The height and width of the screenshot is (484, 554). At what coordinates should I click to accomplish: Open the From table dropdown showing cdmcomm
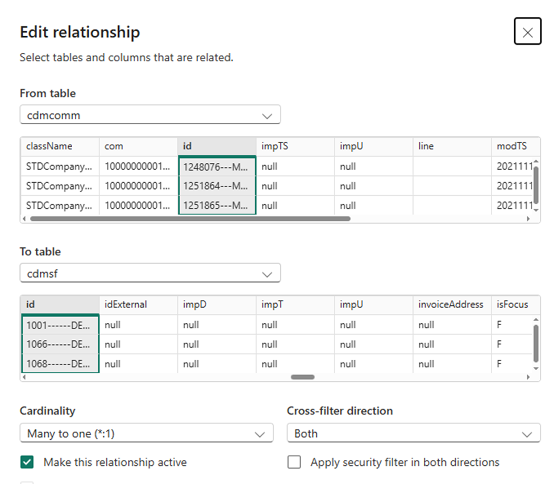pos(150,115)
